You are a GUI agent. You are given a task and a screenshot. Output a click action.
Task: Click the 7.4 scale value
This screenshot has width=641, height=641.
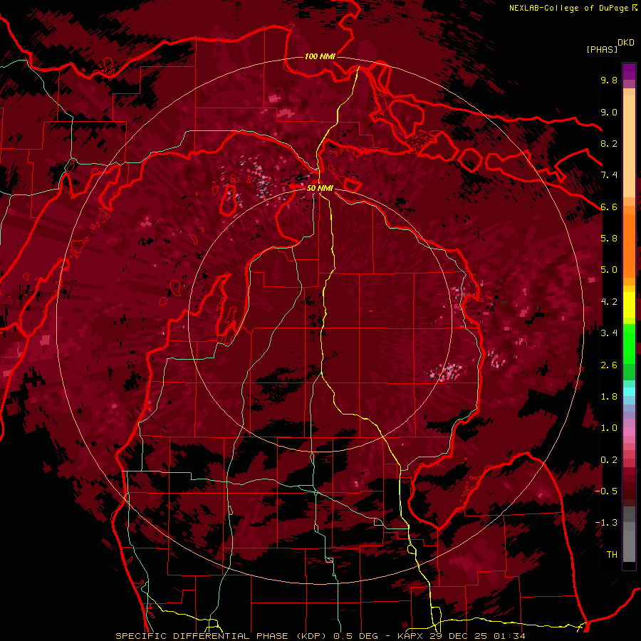pos(609,175)
